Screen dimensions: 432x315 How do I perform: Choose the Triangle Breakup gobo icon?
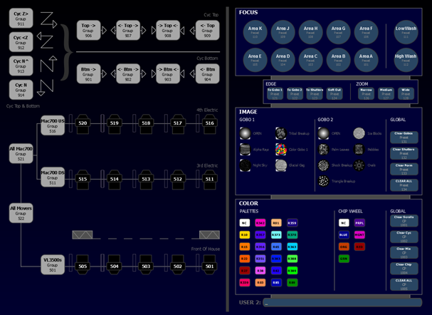tap(325, 181)
